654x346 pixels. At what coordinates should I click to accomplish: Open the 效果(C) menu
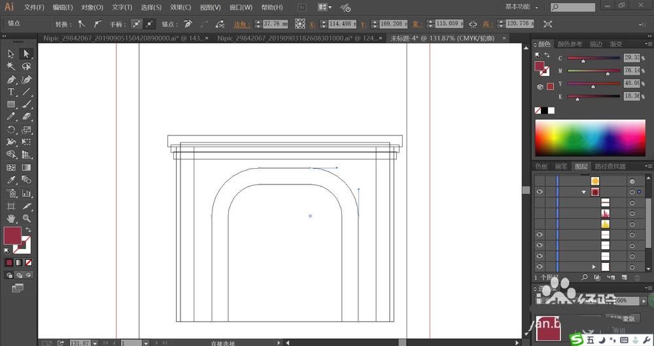(181, 7)
